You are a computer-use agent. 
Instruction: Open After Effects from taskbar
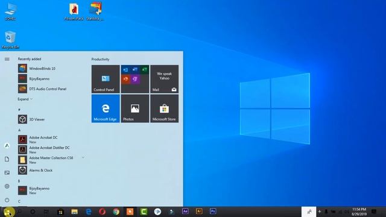coord(185,212)
